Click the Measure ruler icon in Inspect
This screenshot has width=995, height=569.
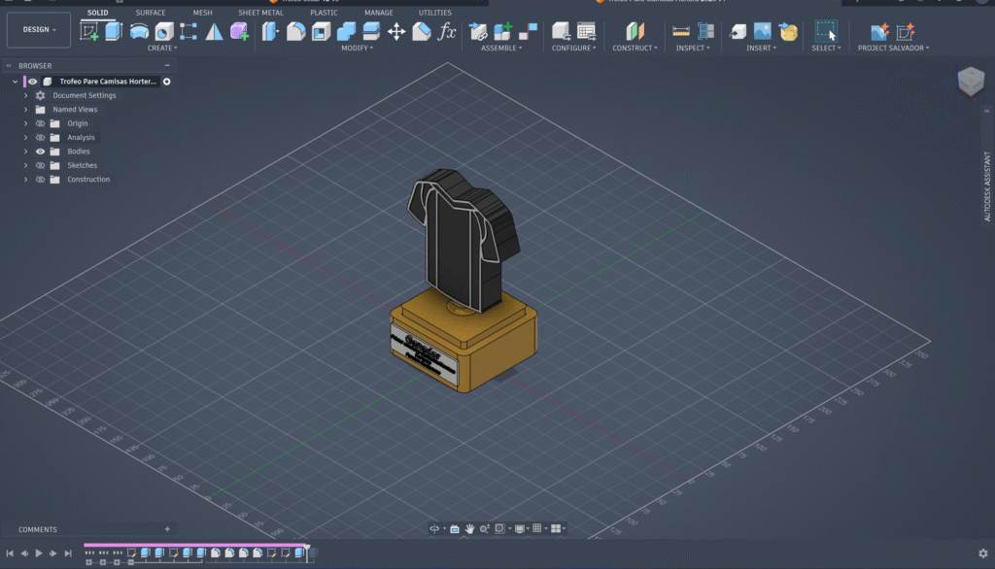coord(681,31)
